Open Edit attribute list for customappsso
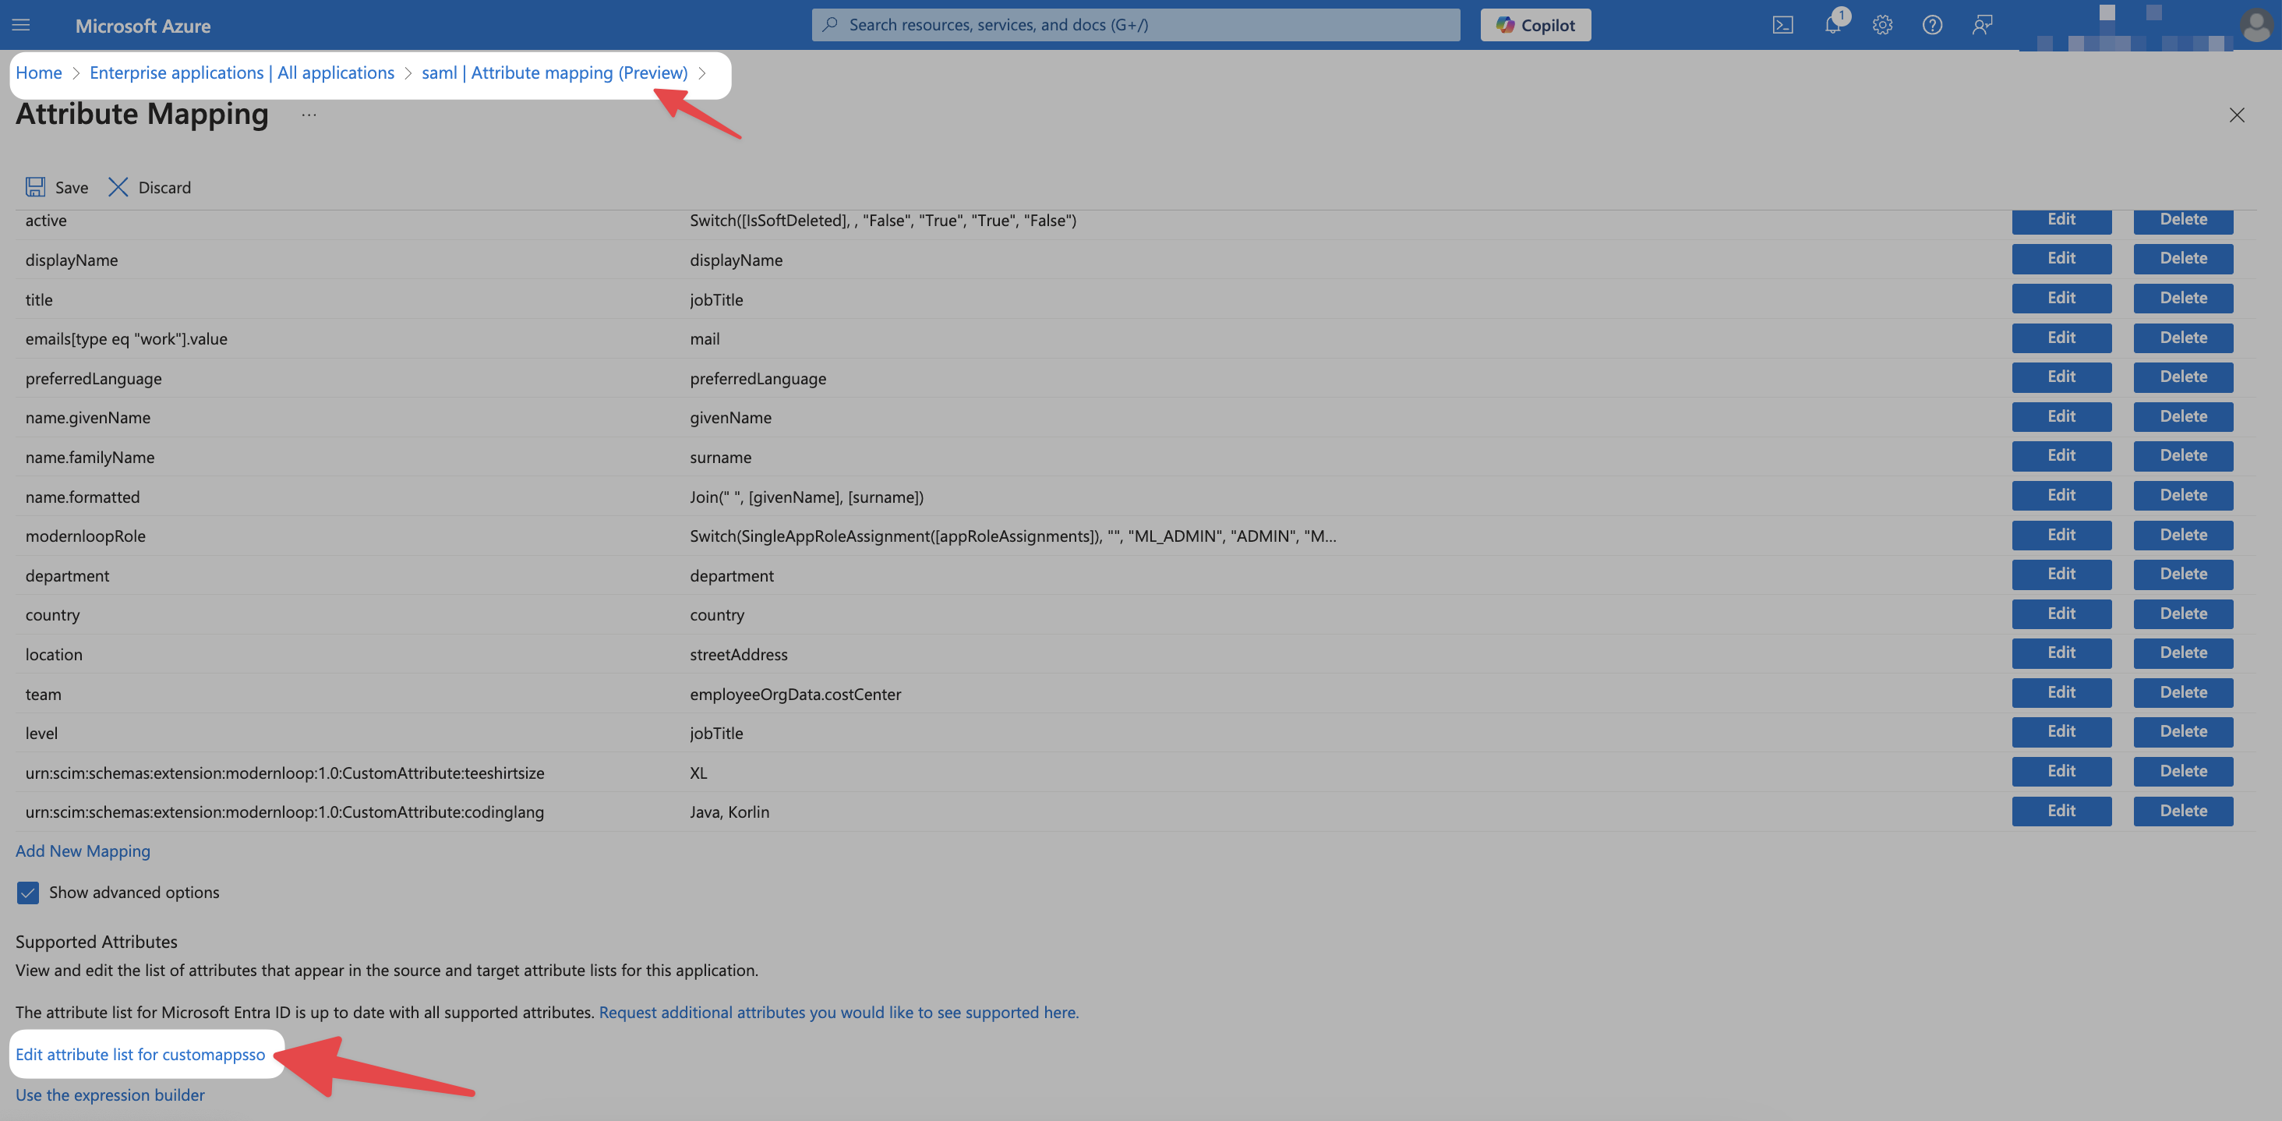This screenshot has height=1121, width=2282. 140,1055
